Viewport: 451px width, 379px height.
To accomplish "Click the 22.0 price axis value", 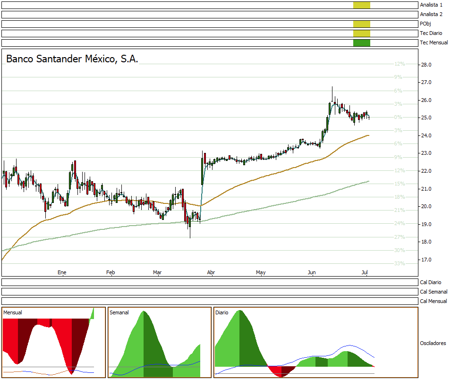I will click(x=426, y=171).
